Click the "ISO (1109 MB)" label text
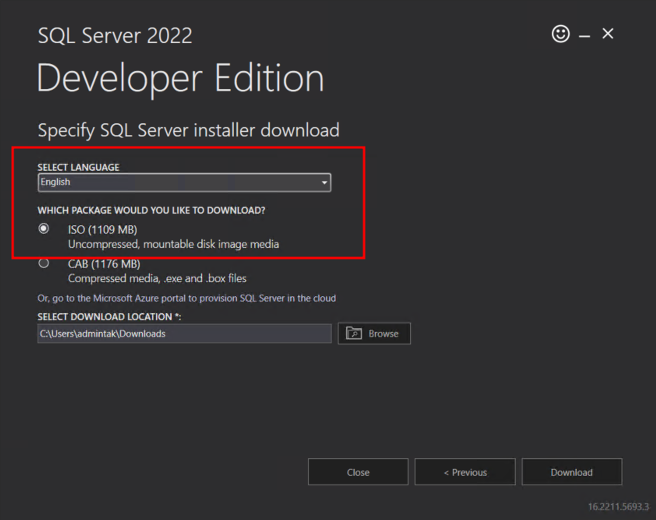 tap(102, 229)
